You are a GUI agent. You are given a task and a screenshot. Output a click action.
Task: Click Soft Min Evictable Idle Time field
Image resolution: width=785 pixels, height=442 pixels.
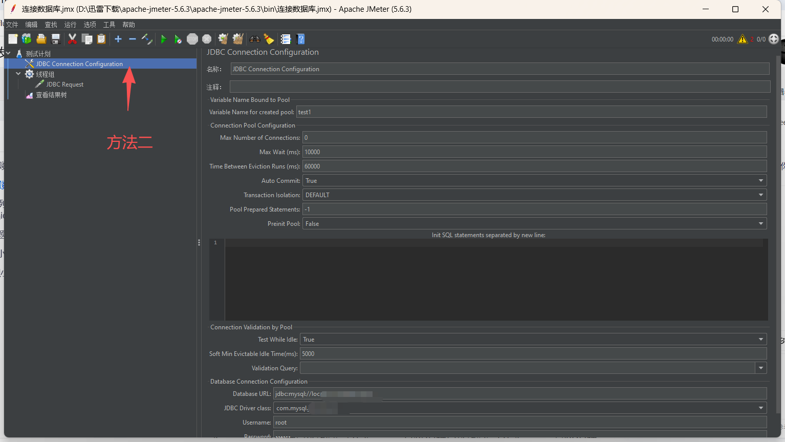coord(533,354)
